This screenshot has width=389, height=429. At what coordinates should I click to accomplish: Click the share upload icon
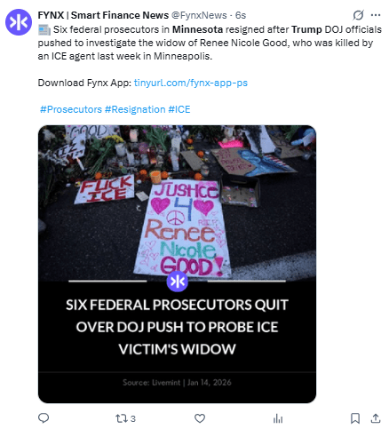tap(376, 418)
